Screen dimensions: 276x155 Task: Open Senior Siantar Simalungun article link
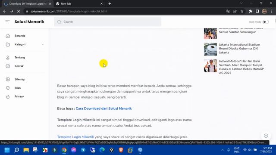coord(241,31)
